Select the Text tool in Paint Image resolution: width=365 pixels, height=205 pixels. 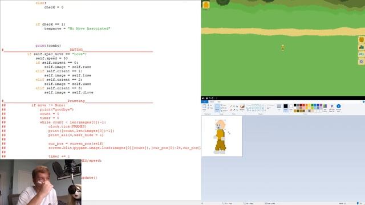[237, 106]
